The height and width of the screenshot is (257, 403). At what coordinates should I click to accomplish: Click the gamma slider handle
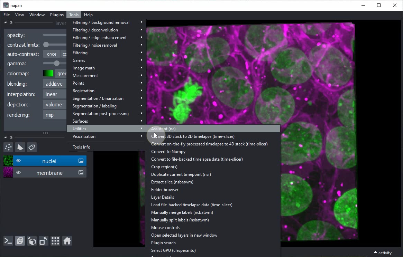pyautogui.click(x=57, y=64)
